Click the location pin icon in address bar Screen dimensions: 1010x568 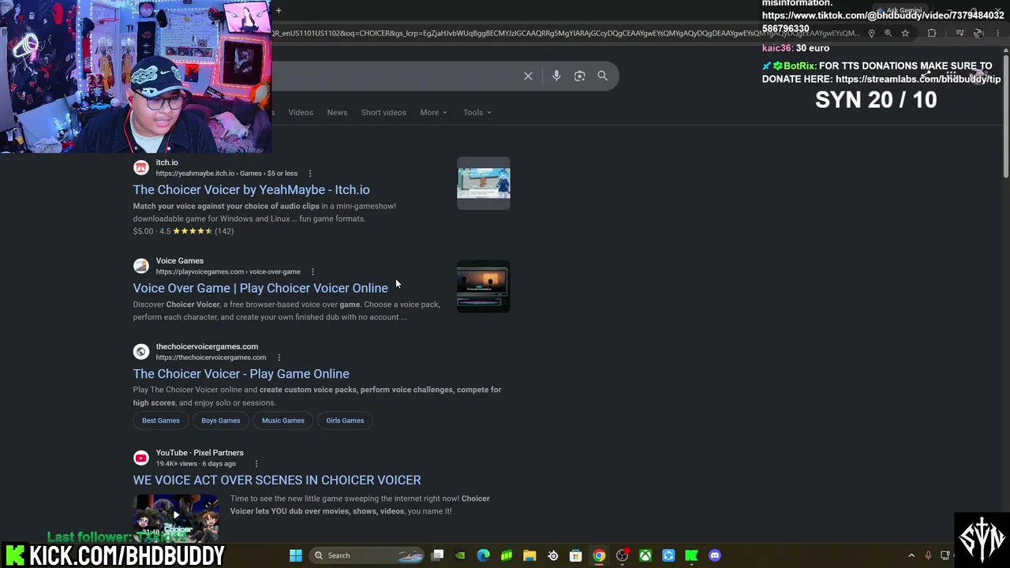point(871,33)
